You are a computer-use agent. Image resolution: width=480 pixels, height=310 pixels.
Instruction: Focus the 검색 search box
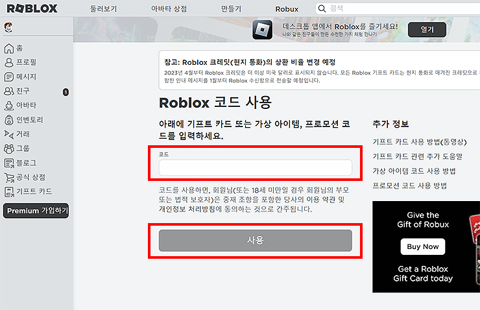(x=398, y=8)
